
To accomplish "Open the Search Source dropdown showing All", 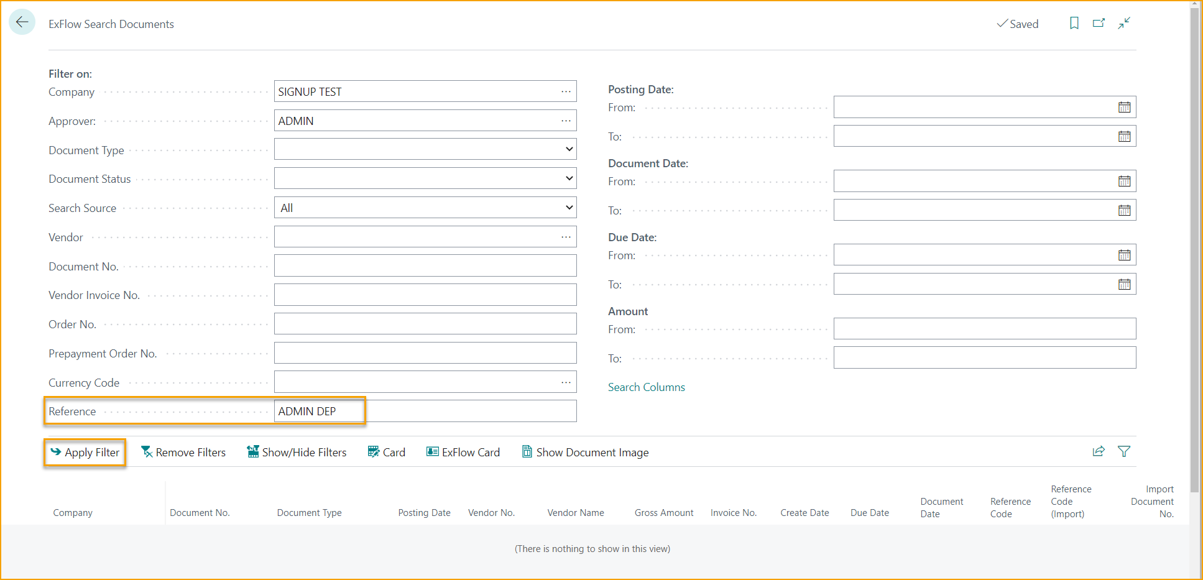I will point(568,207).
